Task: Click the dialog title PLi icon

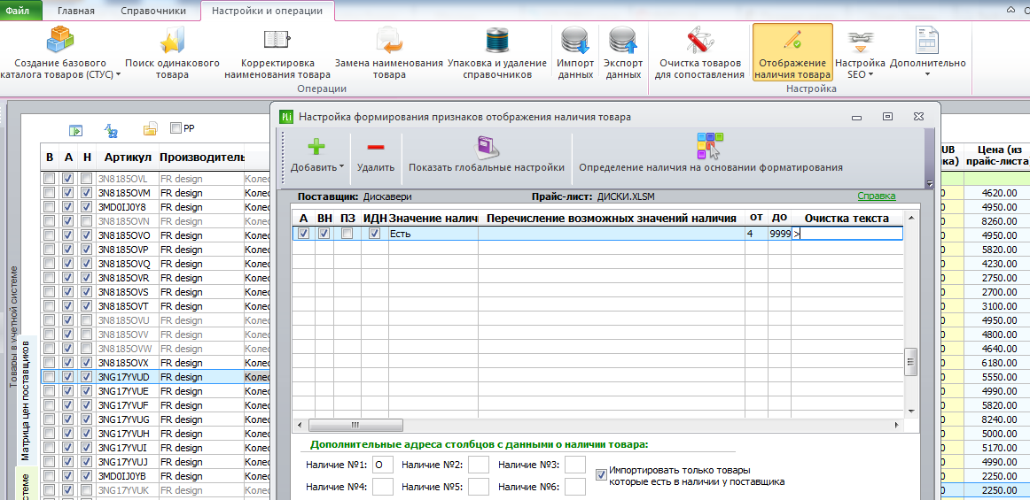Action: click(x=286, y=117)
